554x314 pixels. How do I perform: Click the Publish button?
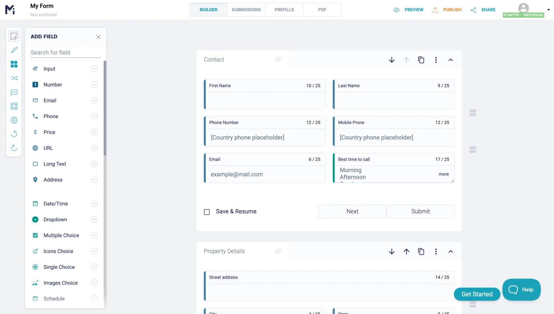click(x=447, y=10)
